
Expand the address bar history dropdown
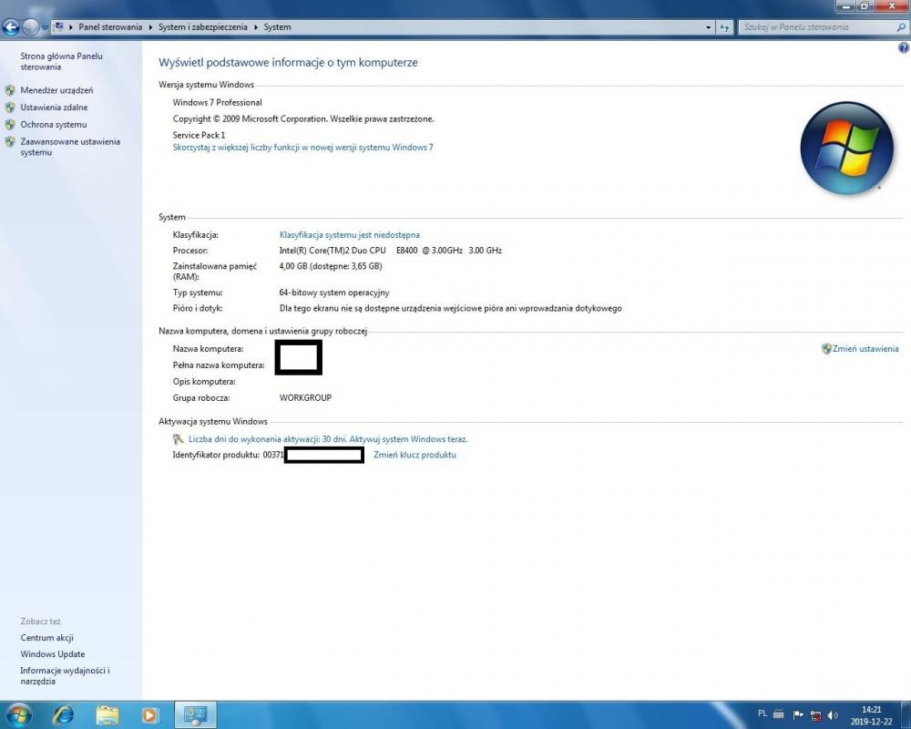point(709,27)
